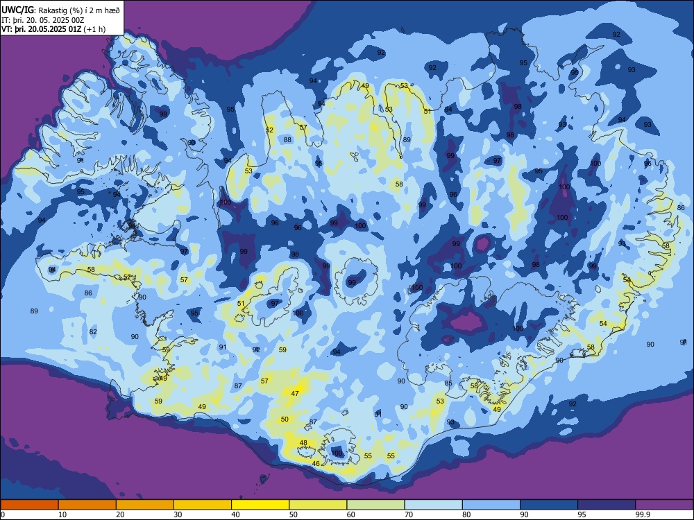The image size is (694, 520).
Task: Click the medium blue 80–90 legend swatch
Action: [x=491, y=505]
